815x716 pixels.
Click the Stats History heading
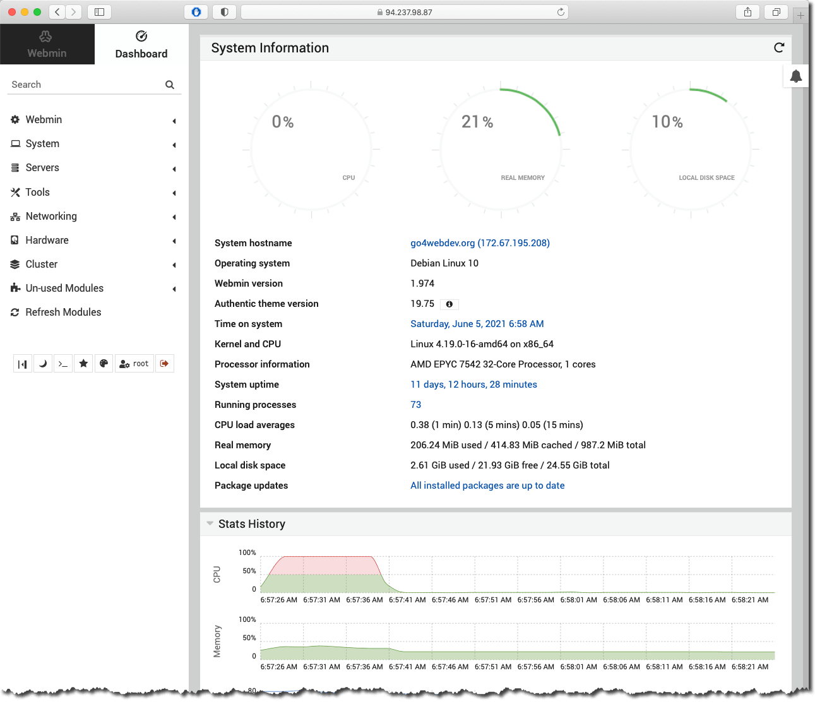252,524
